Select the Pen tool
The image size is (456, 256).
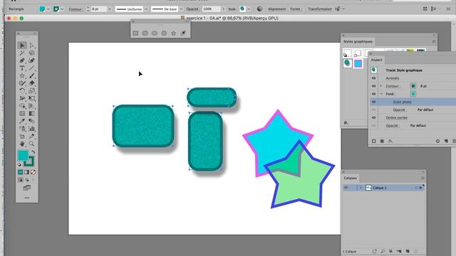point(22,60)
